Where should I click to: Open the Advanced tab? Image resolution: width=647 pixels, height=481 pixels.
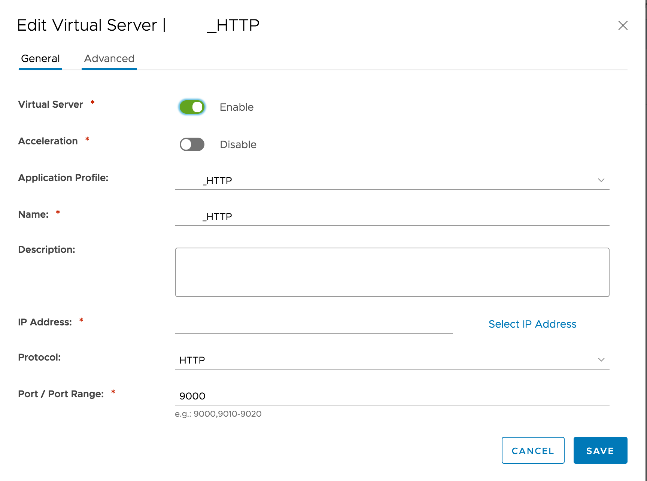point(109,59)
